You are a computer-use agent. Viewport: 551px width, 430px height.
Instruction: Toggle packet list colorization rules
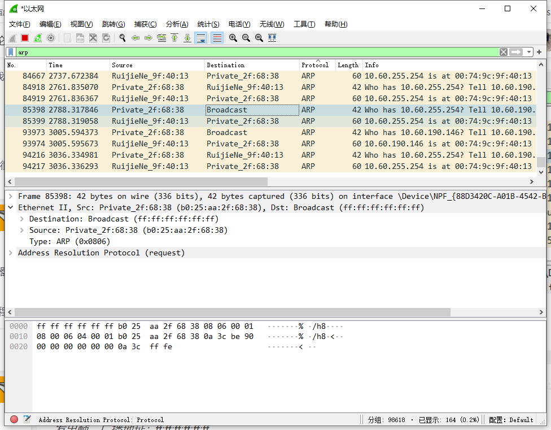[217, 38]
